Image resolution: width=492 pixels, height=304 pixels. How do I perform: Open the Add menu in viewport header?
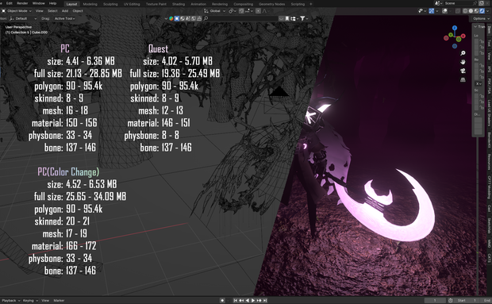(x=64, y=10)
